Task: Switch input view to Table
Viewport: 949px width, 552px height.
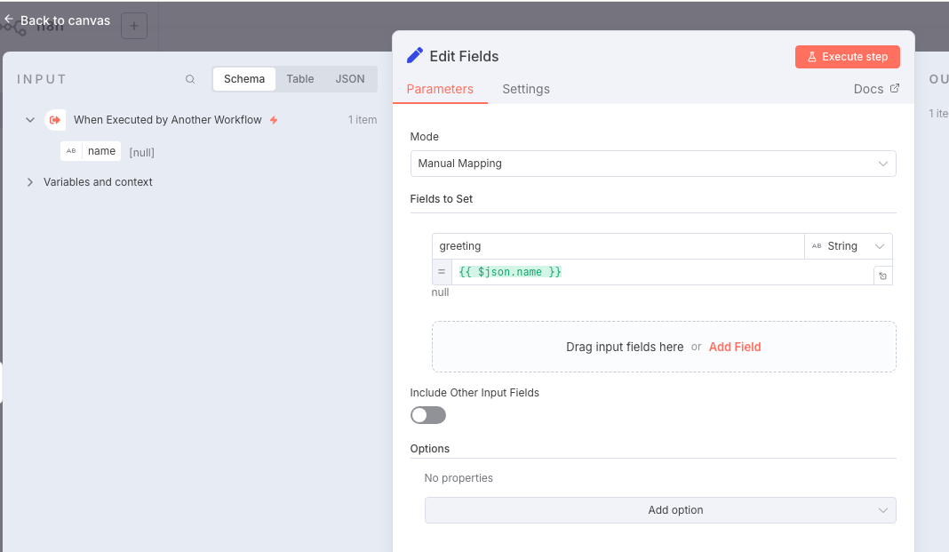Action: 299,79
